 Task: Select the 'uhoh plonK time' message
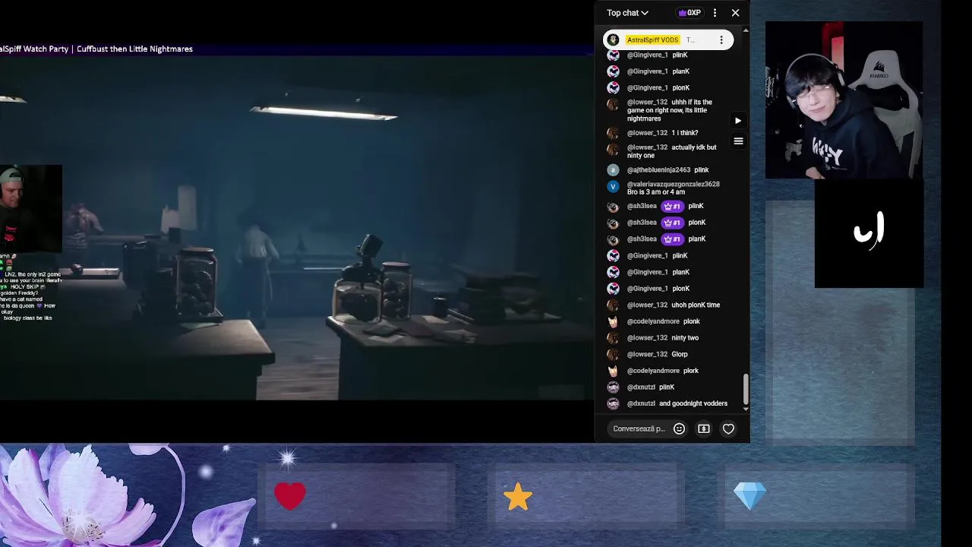tap(696, 305)
